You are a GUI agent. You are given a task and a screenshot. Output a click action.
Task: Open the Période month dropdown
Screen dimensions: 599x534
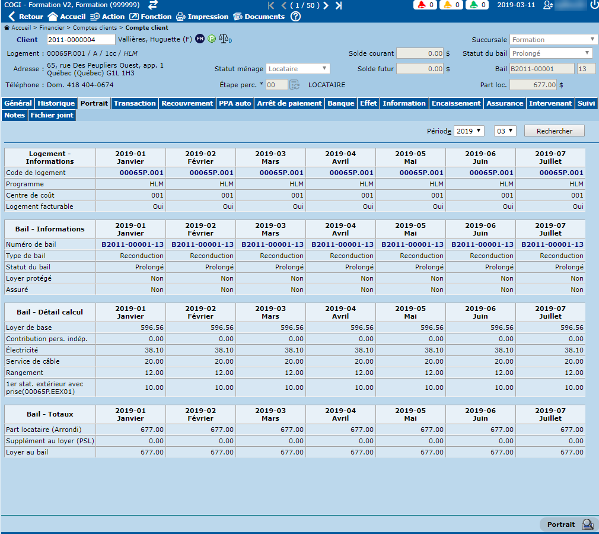pyautogui.click(x=505, y=131)
